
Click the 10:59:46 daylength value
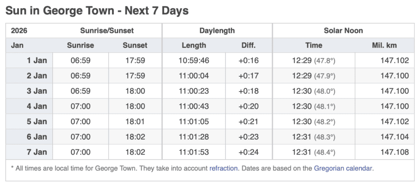point(194,60)
